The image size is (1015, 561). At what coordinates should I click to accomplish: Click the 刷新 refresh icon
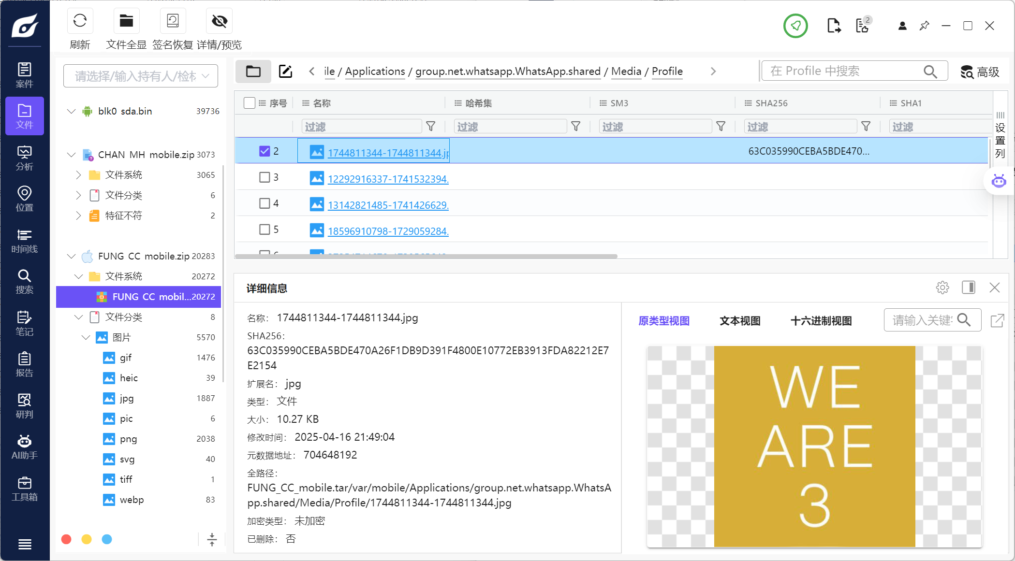click(x=80, y=21)
